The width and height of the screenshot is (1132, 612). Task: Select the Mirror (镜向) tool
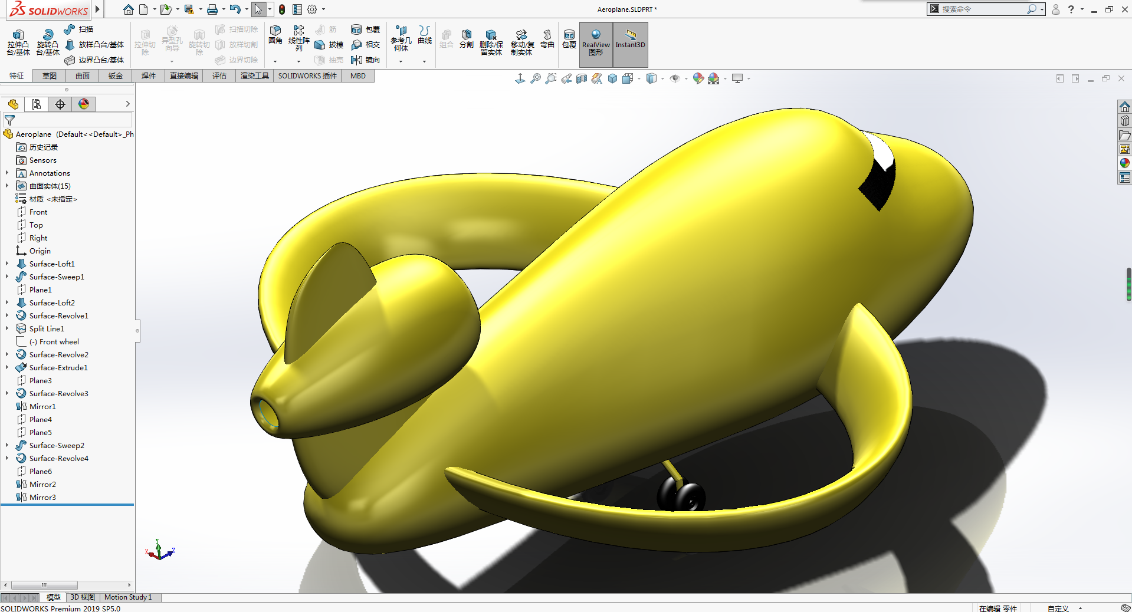366,60
